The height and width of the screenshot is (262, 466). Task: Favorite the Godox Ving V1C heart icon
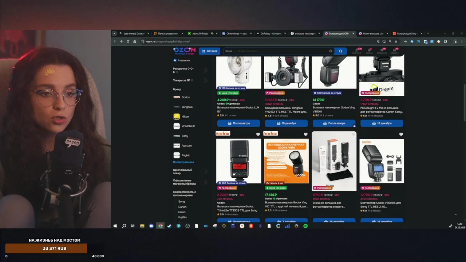(305, 134)
